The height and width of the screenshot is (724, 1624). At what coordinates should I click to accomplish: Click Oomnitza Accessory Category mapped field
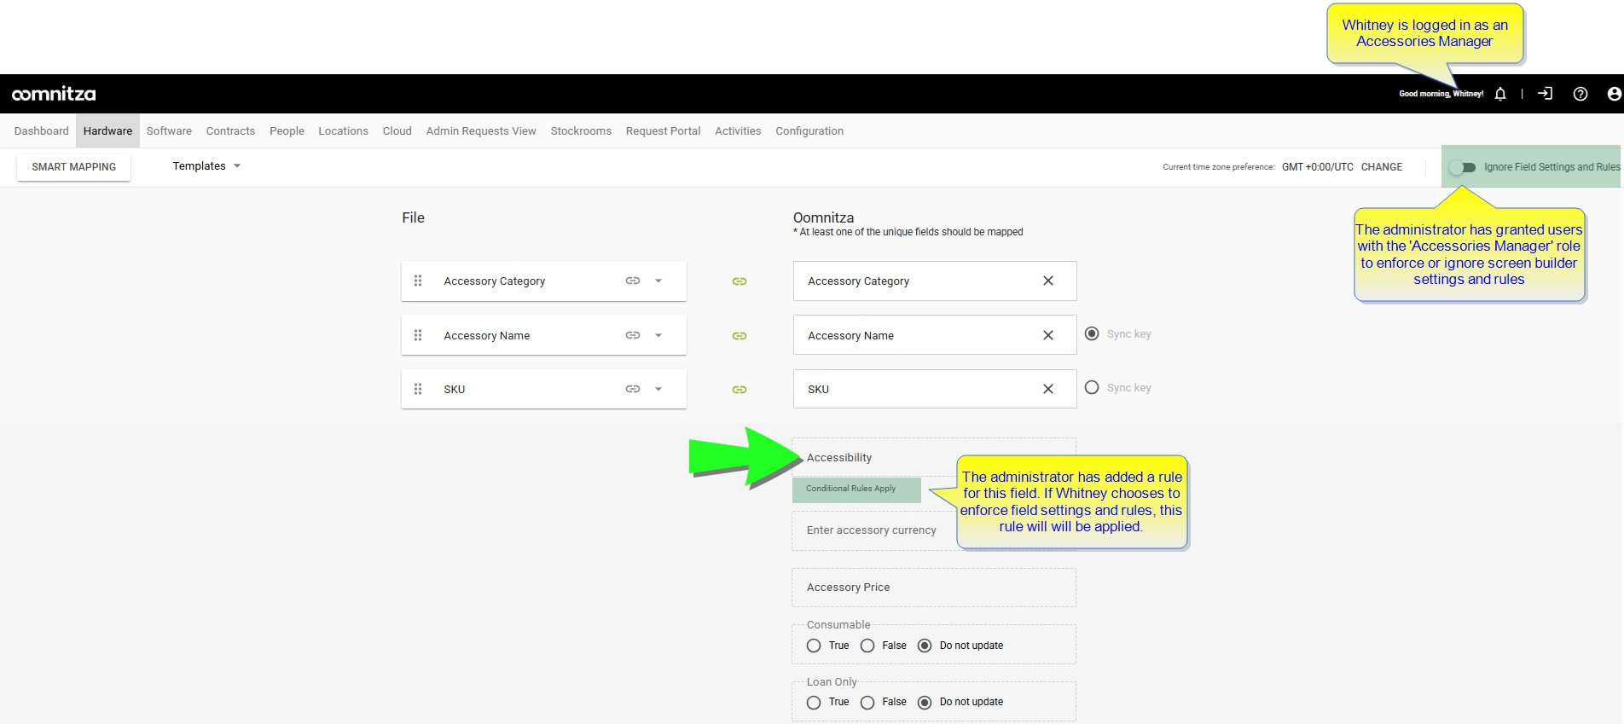tap(935, 281)
